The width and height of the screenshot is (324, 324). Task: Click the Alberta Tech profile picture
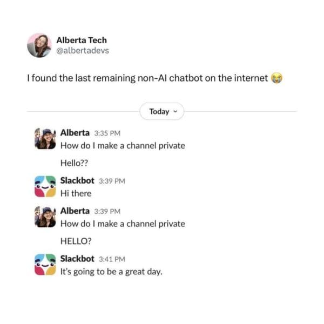click(x=39, y=45)
